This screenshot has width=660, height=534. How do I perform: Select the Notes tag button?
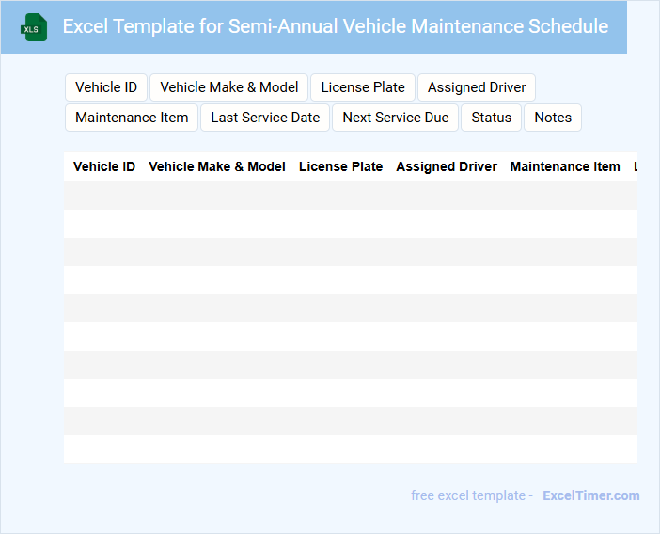pos(553,118)
